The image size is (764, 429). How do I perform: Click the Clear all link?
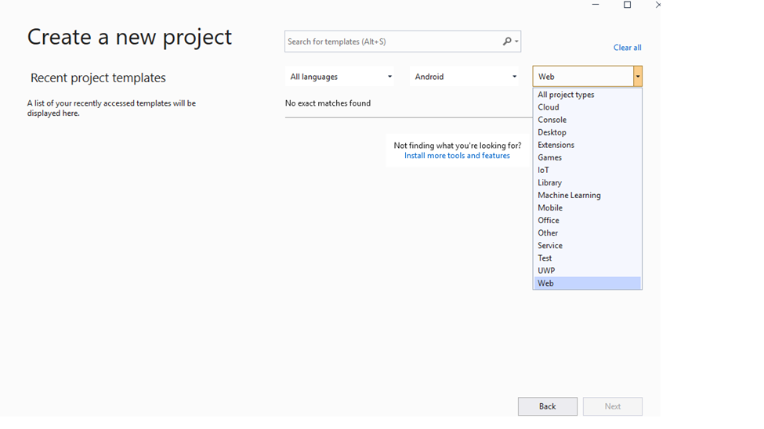coord(627,47)
